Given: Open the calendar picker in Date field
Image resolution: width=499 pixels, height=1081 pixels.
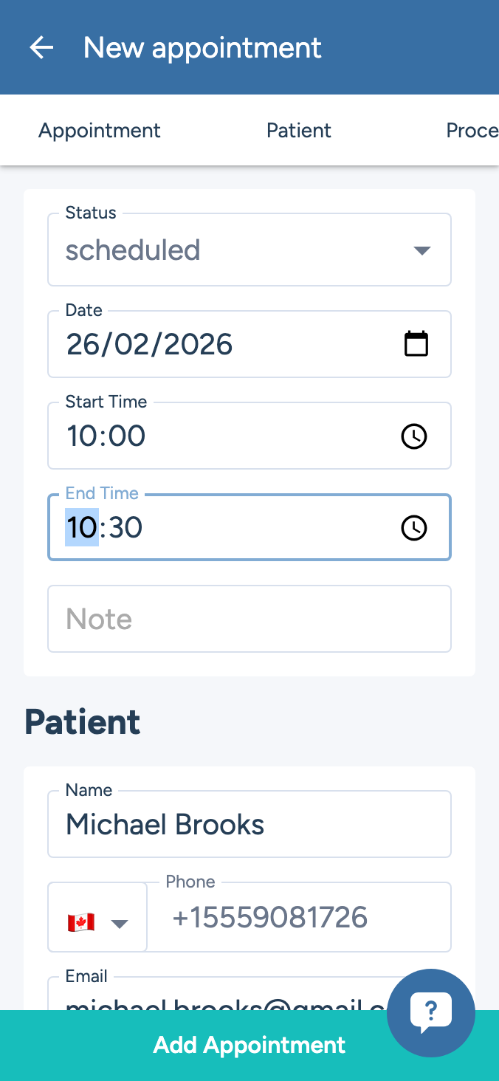Looking at the screenshot, I should (x=416, y=344).
